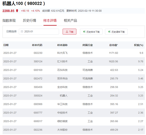Click the 历史样本下载 button
146x135 pixels.
click(91, 32)
